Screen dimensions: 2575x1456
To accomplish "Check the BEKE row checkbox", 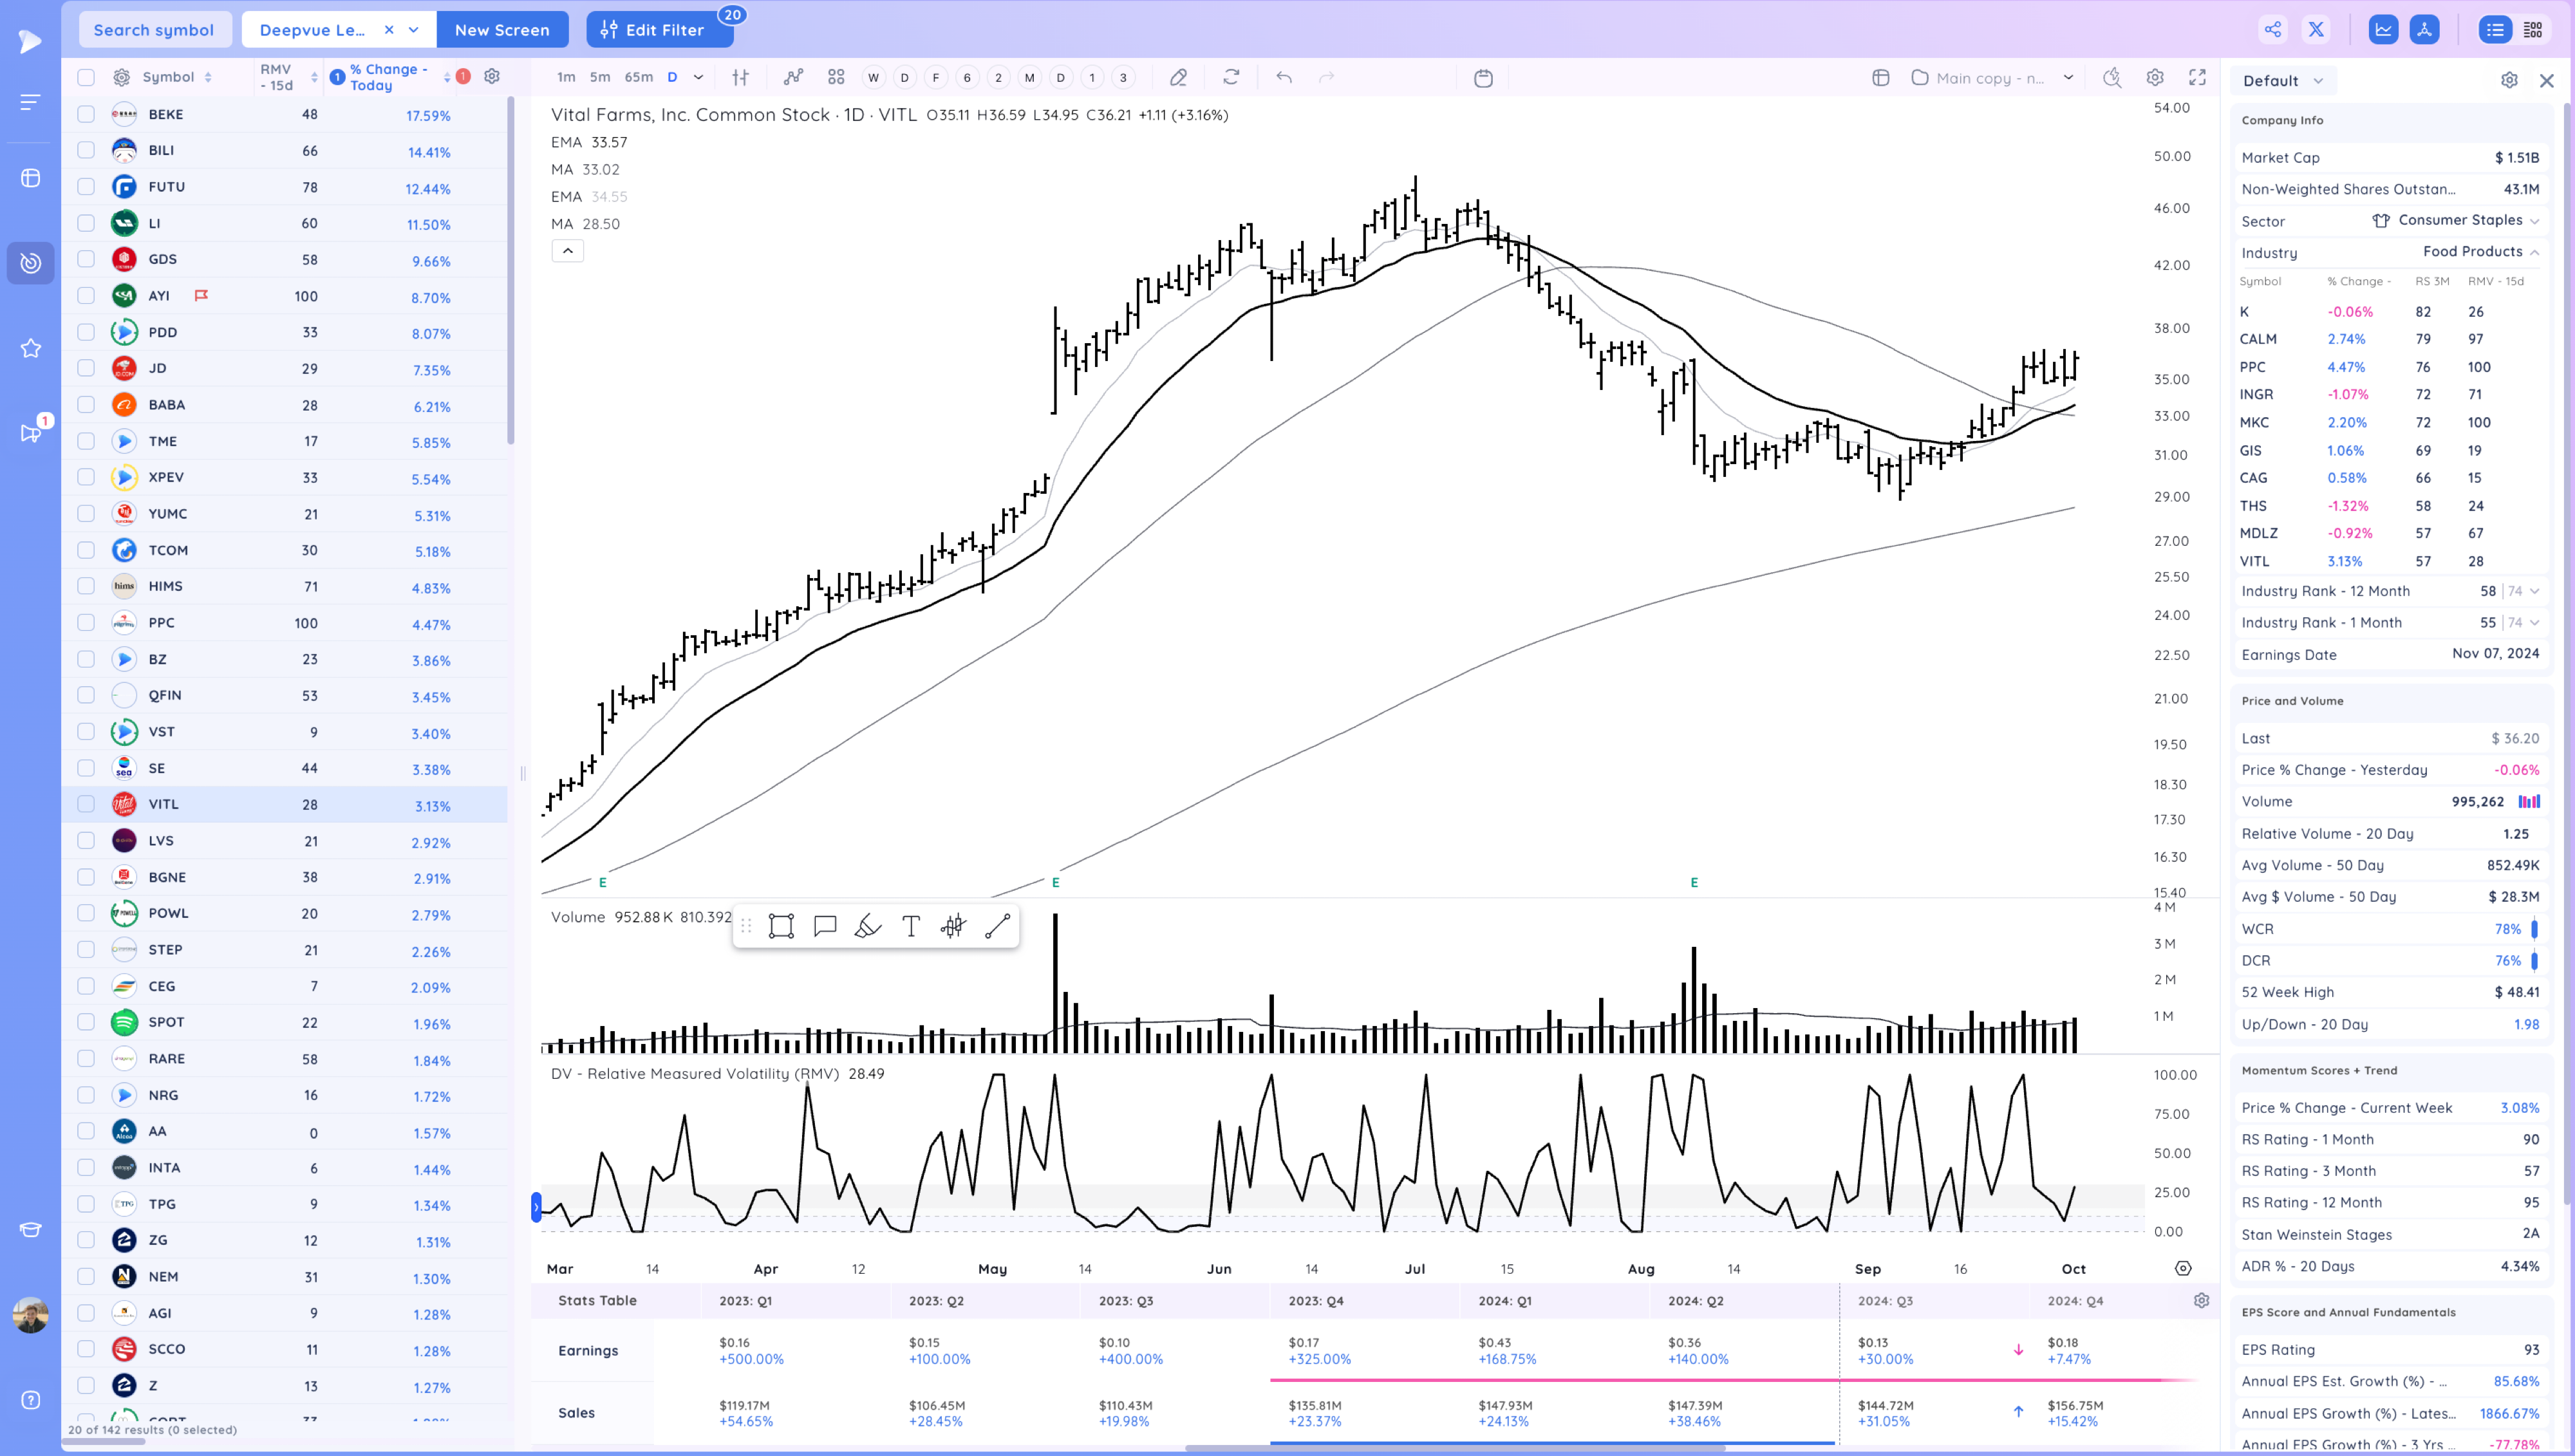I will pyautogui.click(x=86, y=114).
